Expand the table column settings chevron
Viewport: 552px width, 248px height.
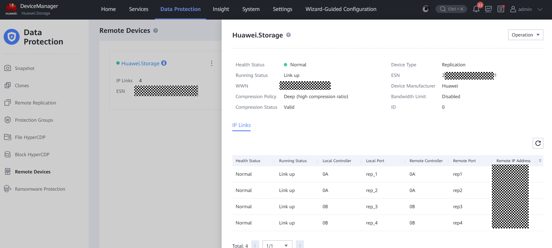tap(540, 160)
